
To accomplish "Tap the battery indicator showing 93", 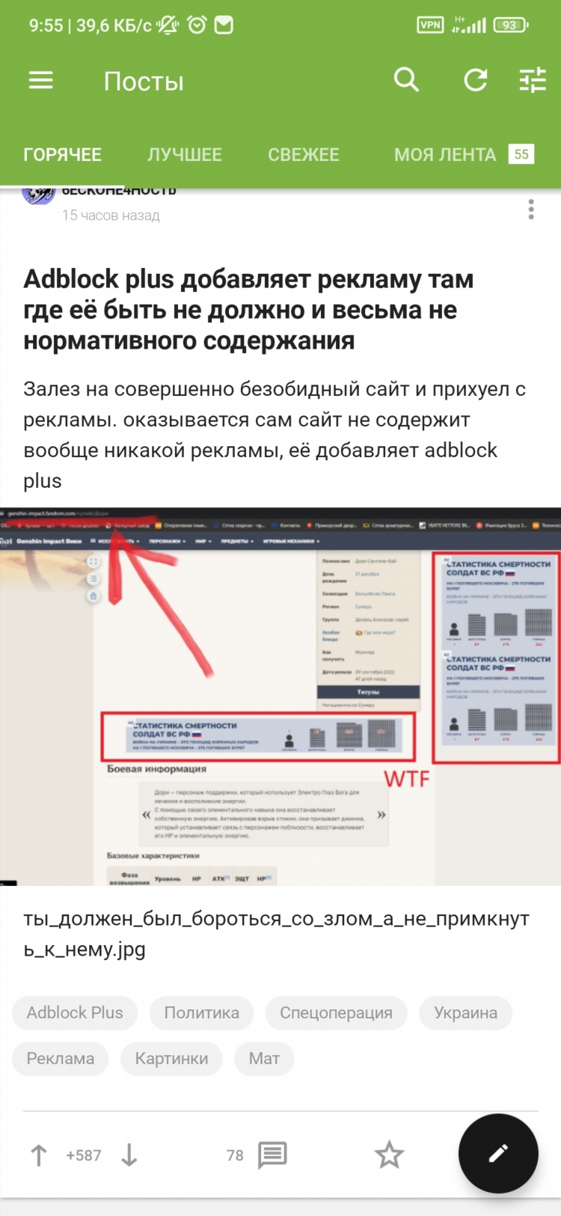I will coord(511,25).
